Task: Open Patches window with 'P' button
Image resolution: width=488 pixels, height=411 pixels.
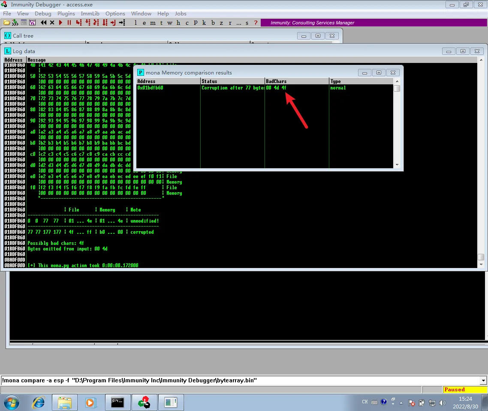Action: point(196,23)
